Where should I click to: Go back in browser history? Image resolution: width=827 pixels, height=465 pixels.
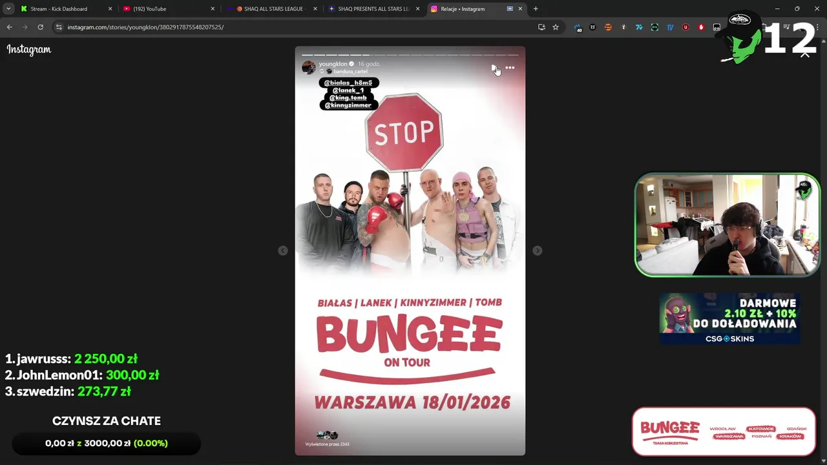(9, 27)
